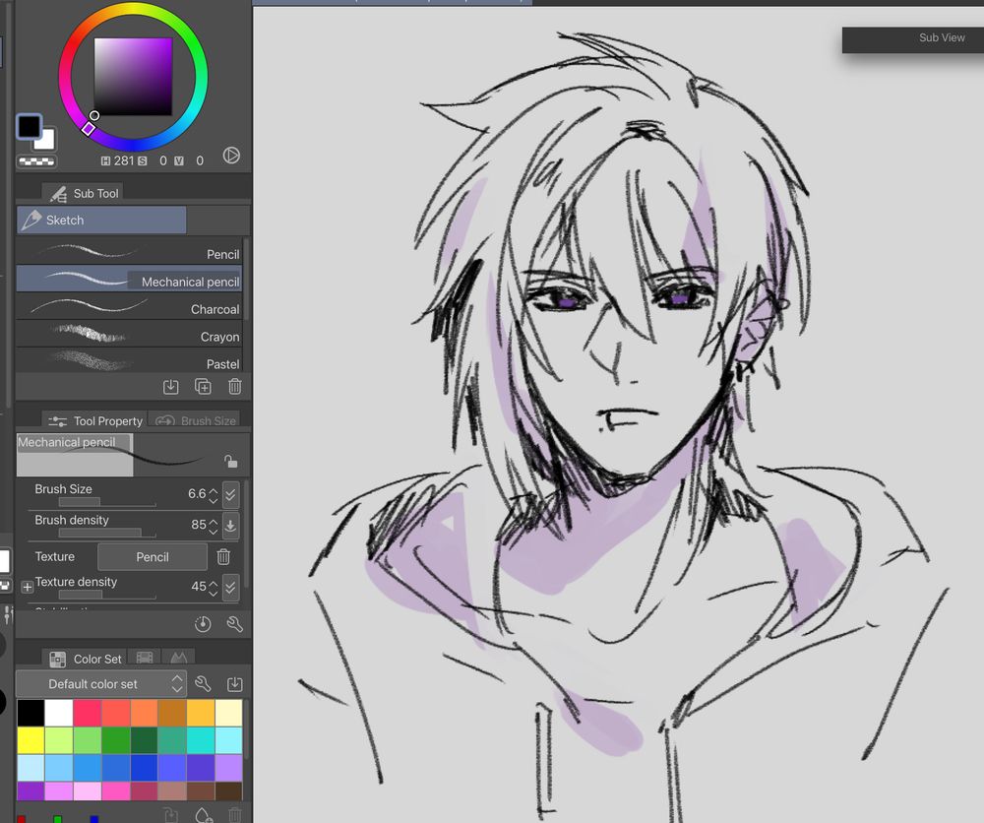Select the Charcoal sub tool
This screenshot has height=823, width=984.
129,307
